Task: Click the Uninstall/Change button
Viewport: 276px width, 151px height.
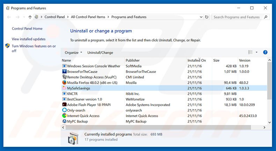Action: [100, 53]
